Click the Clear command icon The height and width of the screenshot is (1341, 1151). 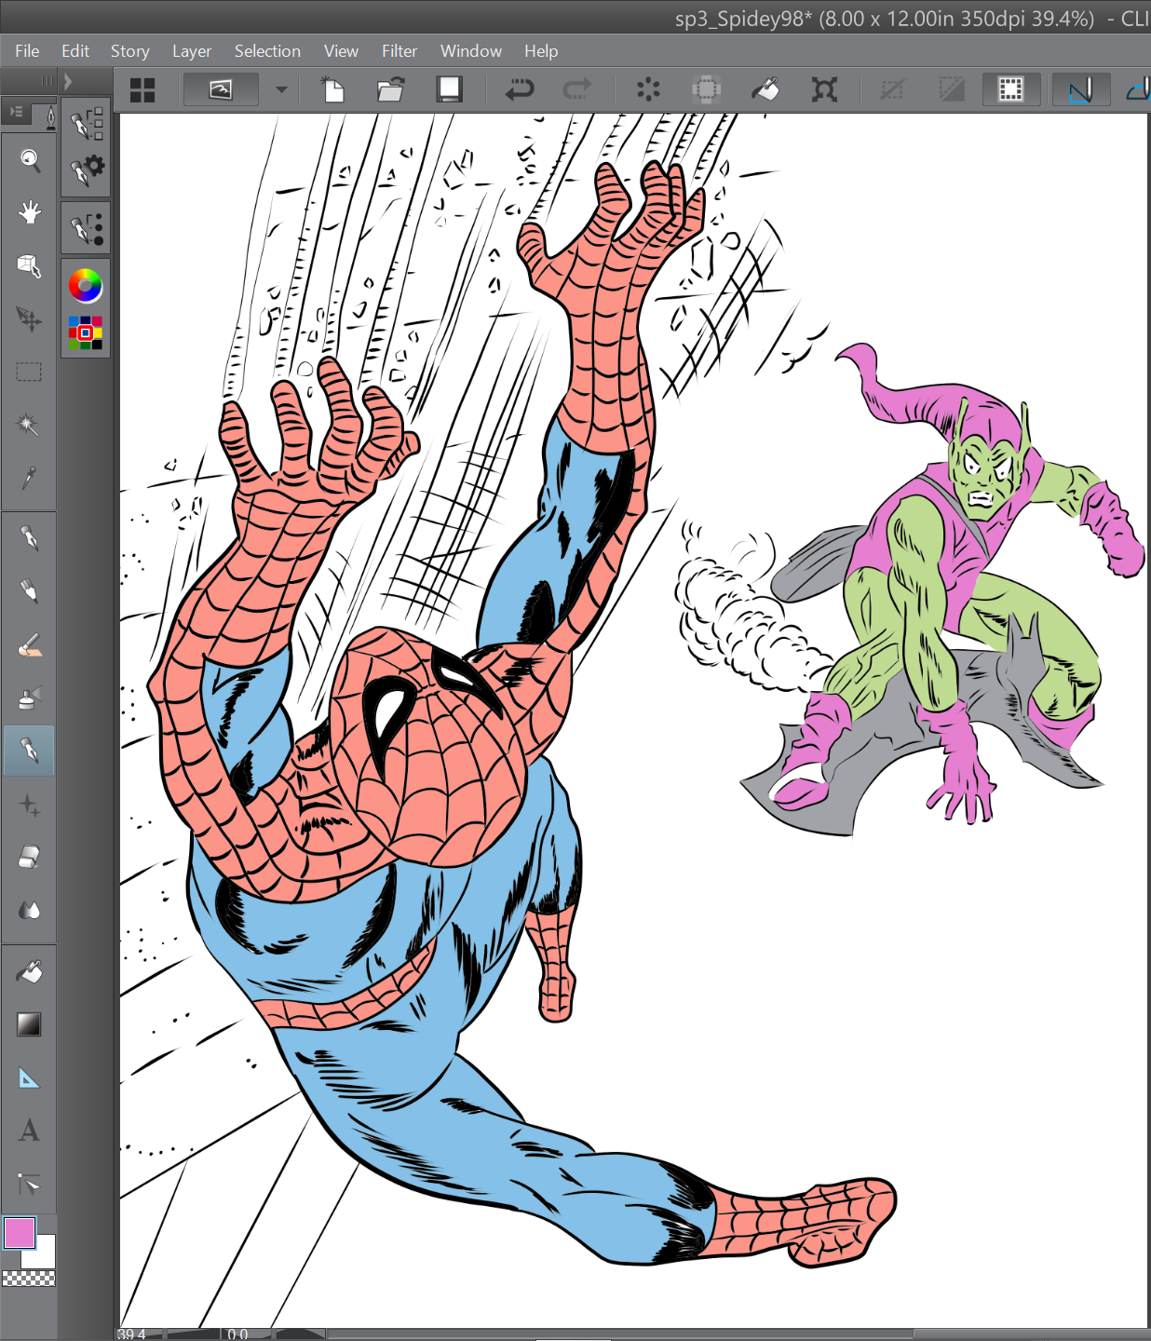[x=648, y=89]
